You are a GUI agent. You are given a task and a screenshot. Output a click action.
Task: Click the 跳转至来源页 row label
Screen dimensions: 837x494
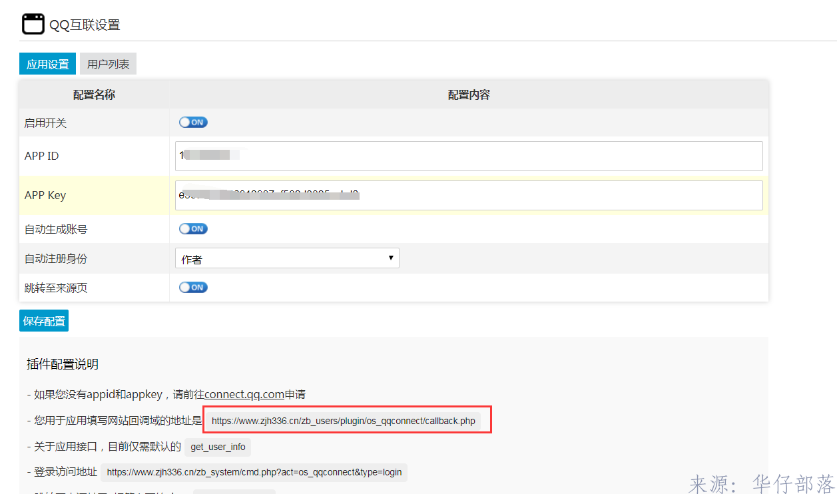(56, 288)
